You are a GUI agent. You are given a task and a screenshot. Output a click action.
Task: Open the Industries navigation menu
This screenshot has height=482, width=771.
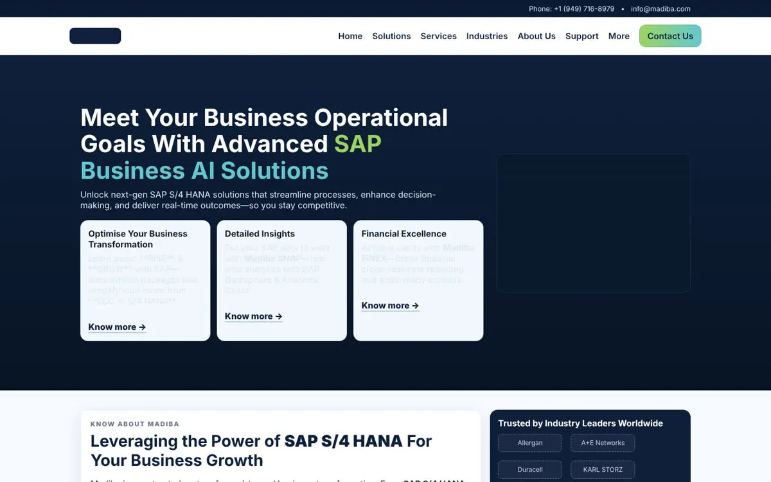(487, 36)
